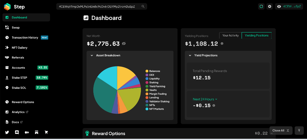Click the Stake SOL pin icon
Screen dimensions: 307x140
point(7,88)
